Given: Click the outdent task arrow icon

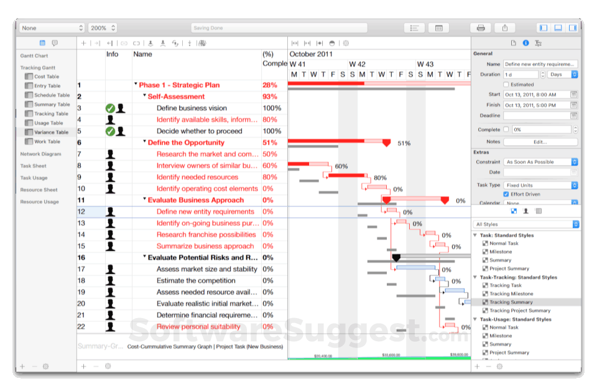Looking at the screenshot, I should click(x=110, y=43).
